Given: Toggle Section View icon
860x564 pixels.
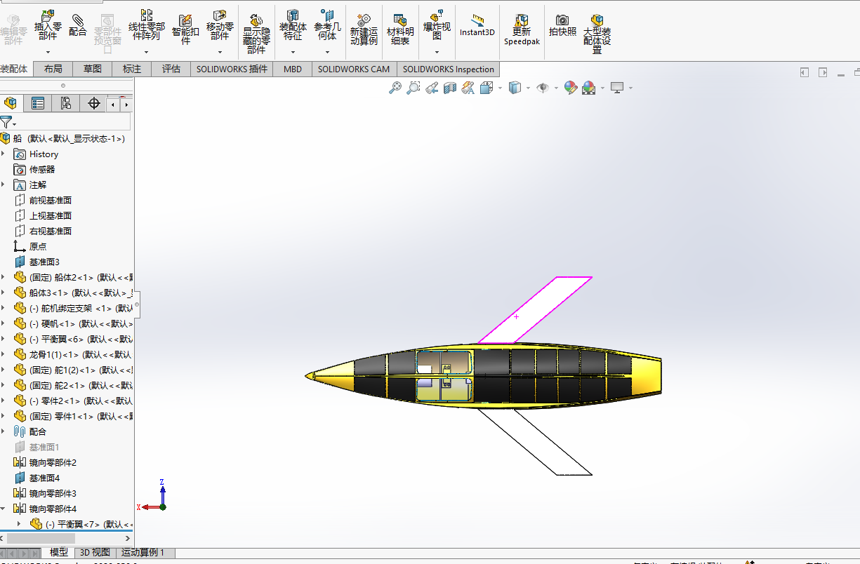Looking at the screenshot, I should 450,88.
